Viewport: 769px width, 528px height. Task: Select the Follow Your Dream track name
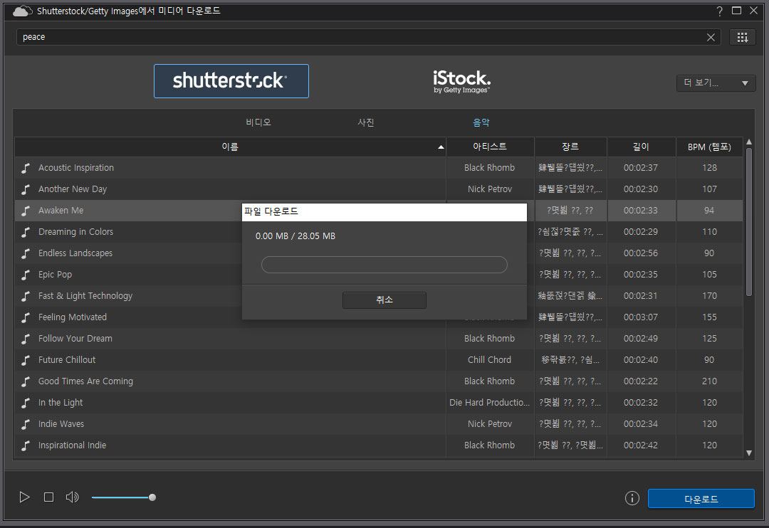pos(75,338)
